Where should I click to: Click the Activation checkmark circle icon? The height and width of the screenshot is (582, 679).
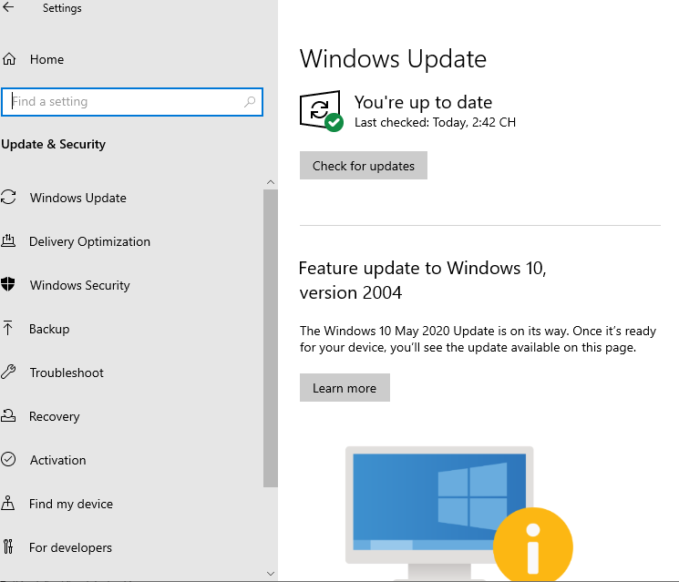[x=8, y=459]
